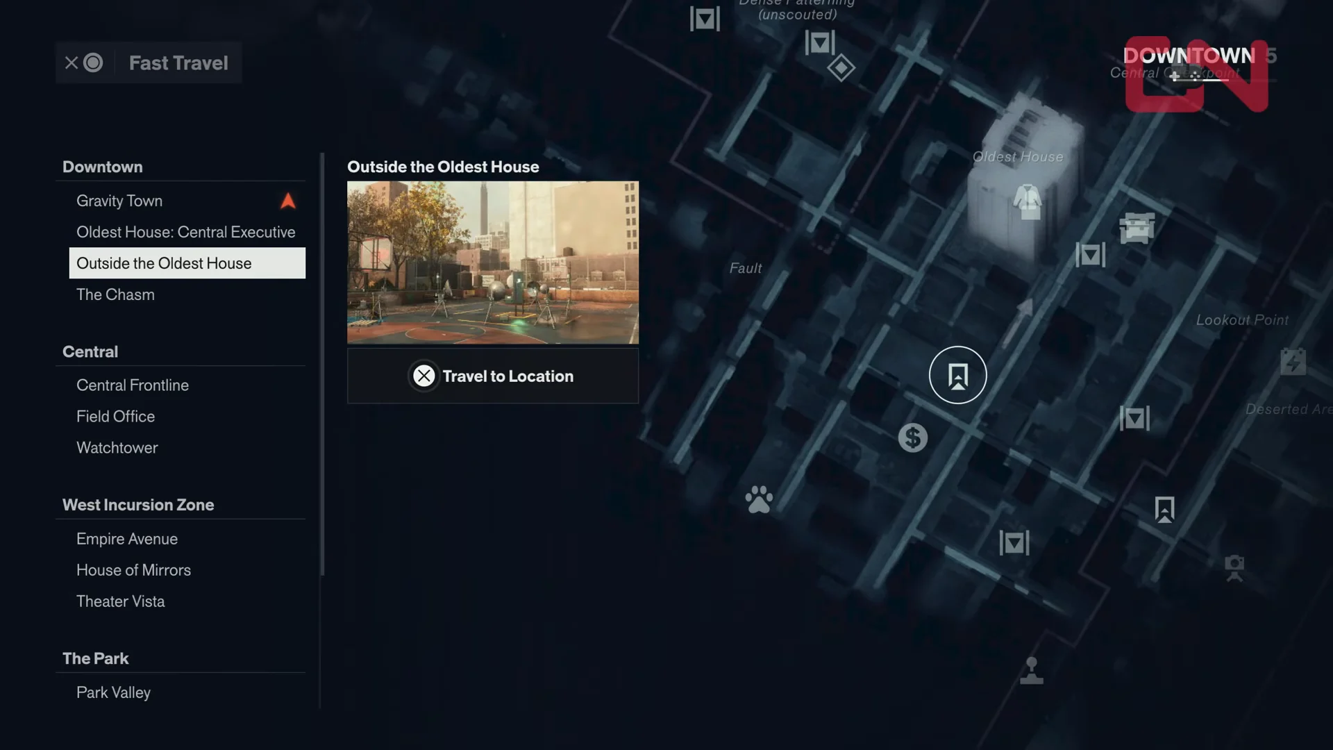Screen dimensions: 1333x750
Task: Click the Lookout Point map label
Action: pyautogui.click(x=1242, y=320)
